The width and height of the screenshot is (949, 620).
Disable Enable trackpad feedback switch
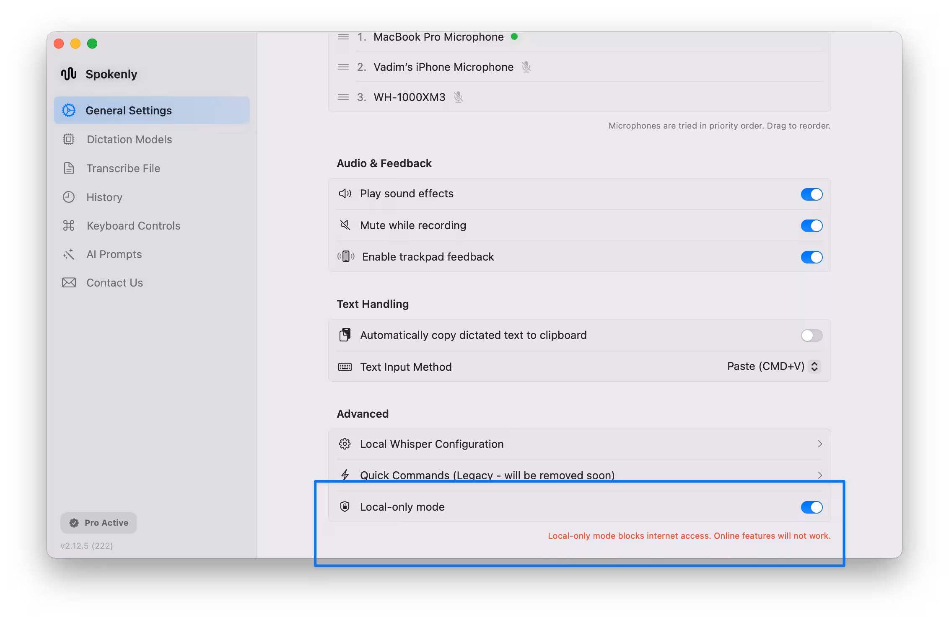pyautogui.click(x=812, y=257)
